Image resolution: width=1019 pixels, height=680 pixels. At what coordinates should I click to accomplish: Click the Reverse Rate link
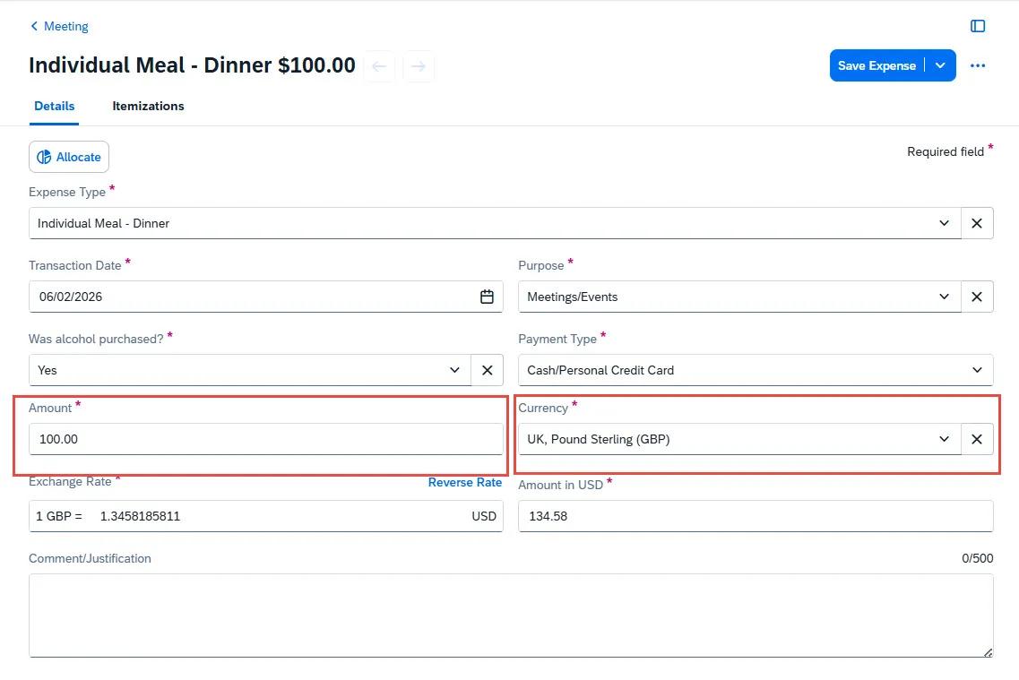click(x=464, y=483)
